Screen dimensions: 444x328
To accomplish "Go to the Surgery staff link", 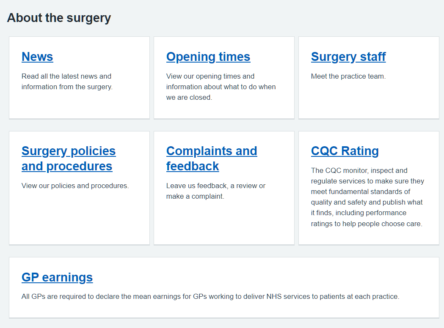I will coord(348,57).
